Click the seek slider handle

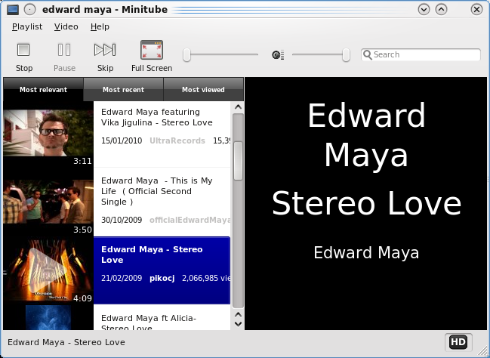click(187, 54)
